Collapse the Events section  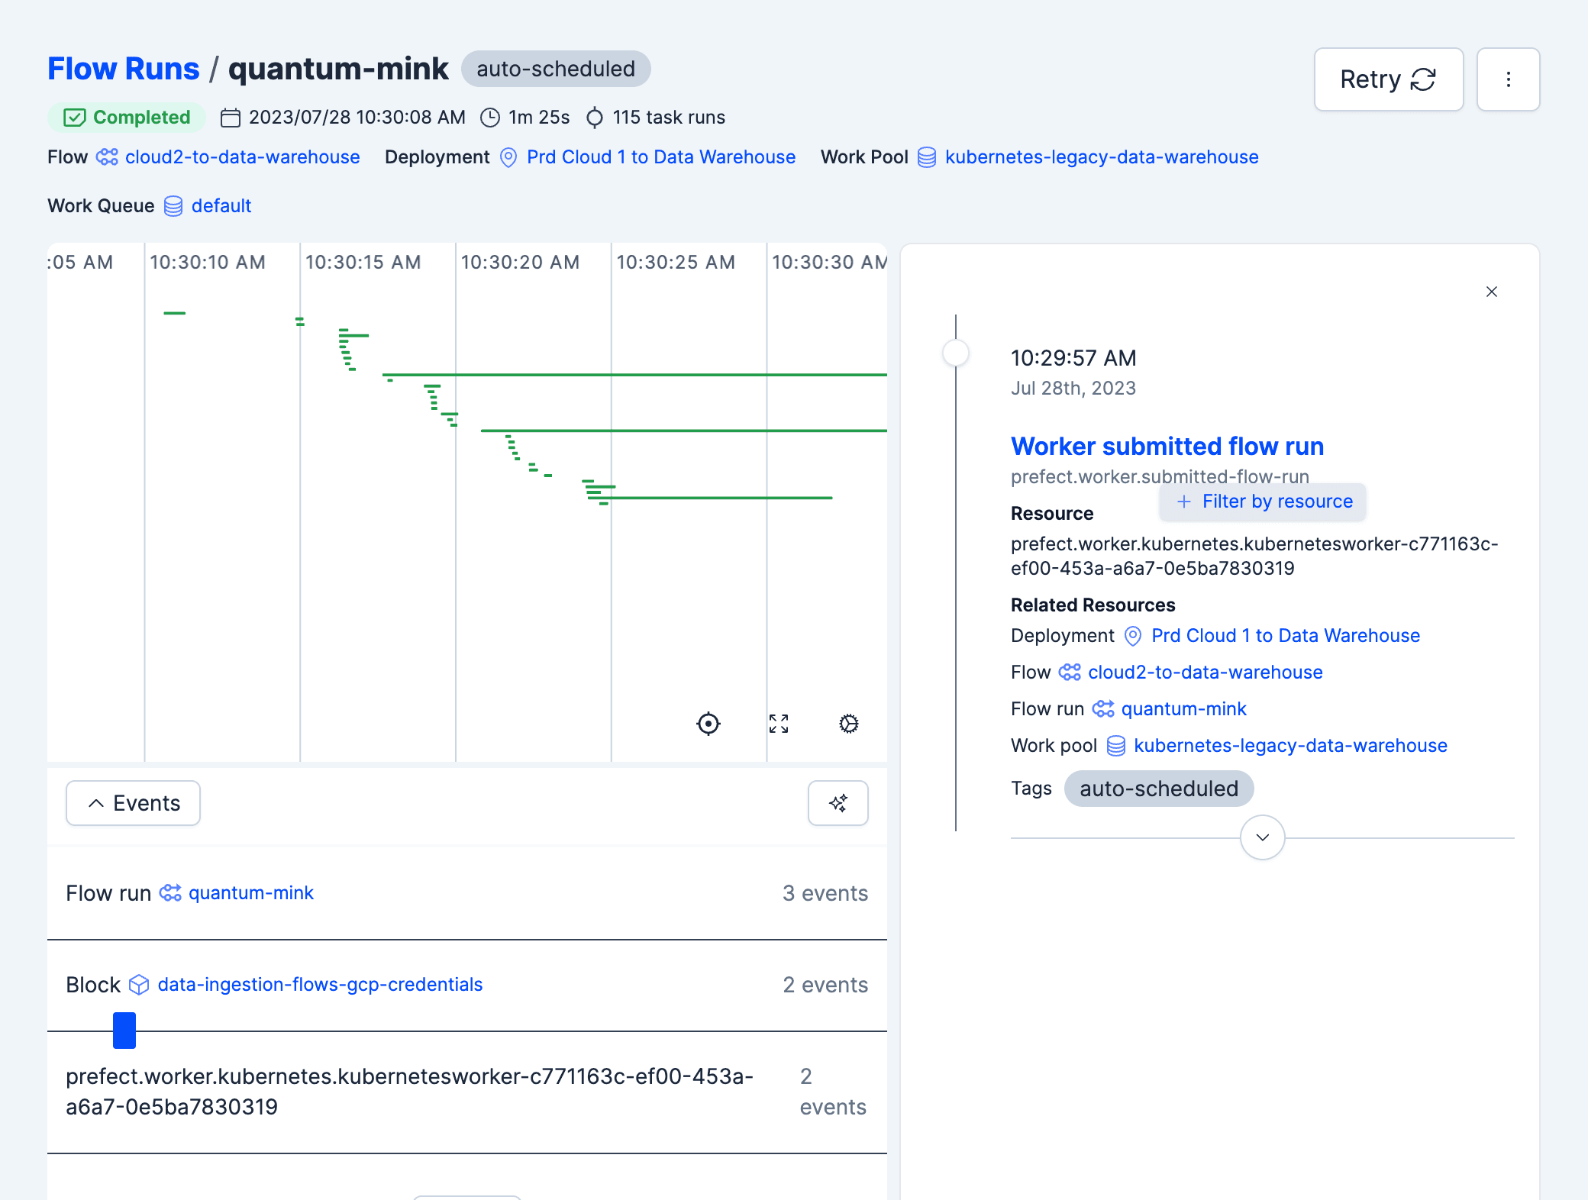click(133, 802)
